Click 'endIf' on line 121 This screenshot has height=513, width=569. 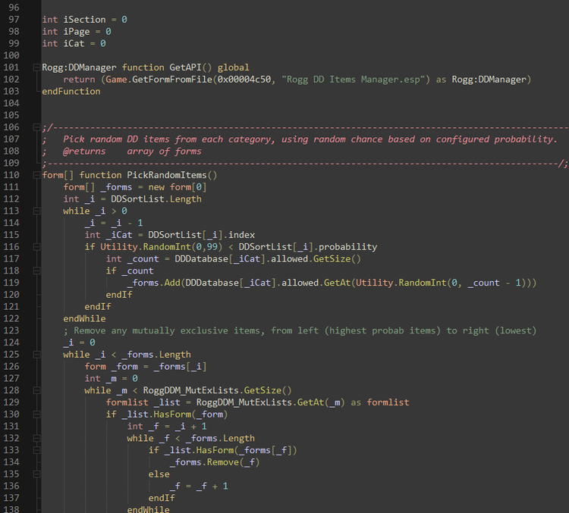(x=98, y=307)
